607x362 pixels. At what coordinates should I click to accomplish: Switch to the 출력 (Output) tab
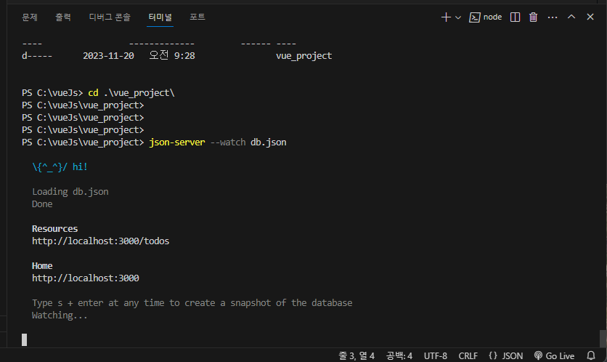(x=63, y=17)
